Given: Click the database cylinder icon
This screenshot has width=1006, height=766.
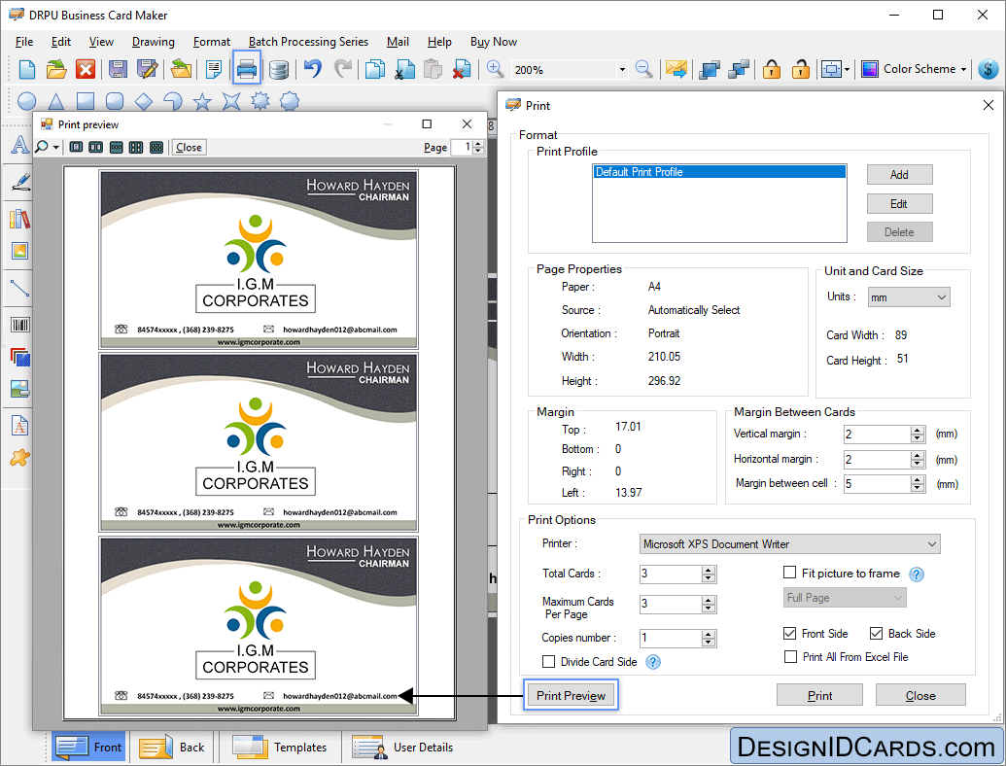Looking at the screenshot, I should coord(278,69).
